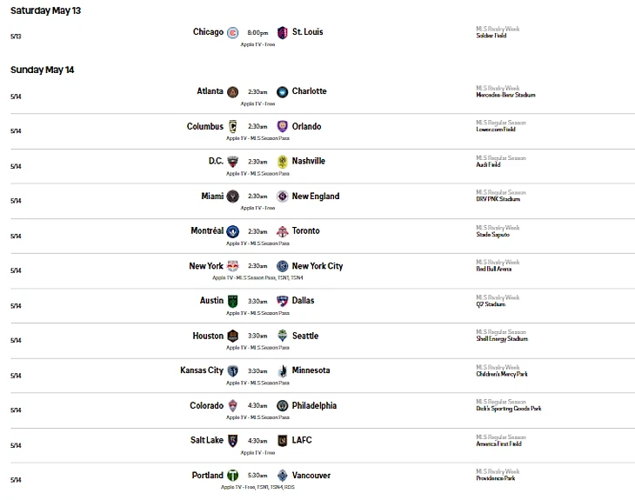The image size is (635, 500).
Task: Click the Philadelphia team name
Action: click(314, 405)
